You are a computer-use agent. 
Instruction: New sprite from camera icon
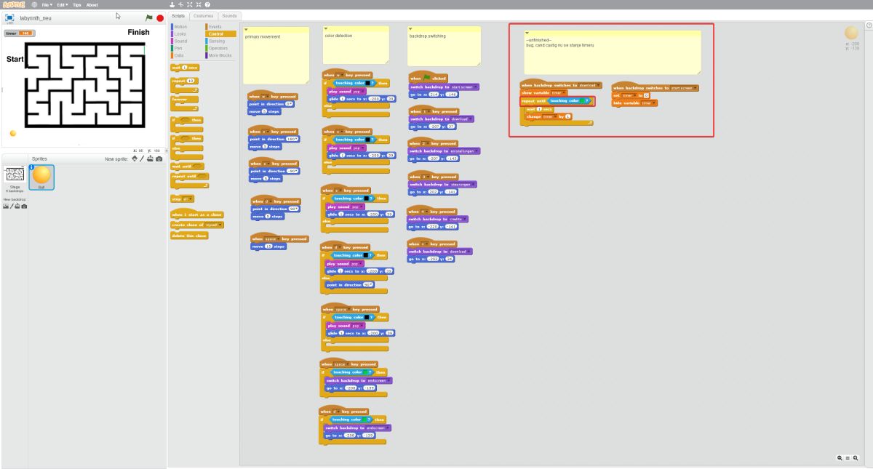[x=159, y=159]
